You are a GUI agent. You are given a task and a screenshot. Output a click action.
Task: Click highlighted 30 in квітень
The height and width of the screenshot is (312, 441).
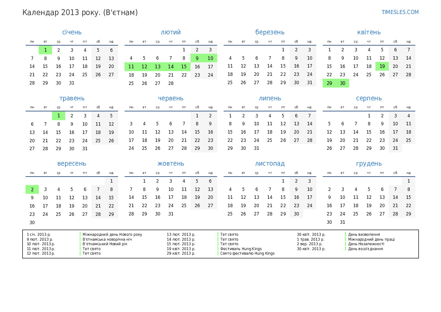coord(342,83)
